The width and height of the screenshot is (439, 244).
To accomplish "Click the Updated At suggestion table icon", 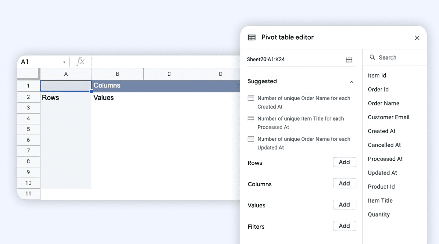I will pyautogui.click(x=251, y=139).
